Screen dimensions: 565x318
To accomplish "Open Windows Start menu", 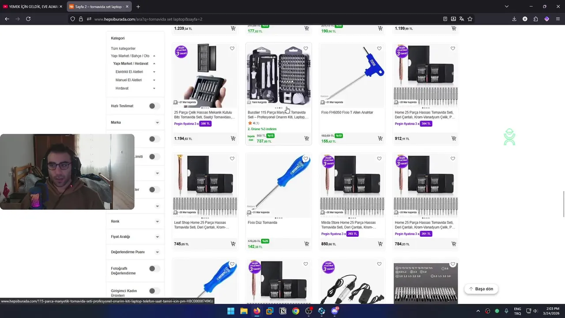I will click(x=231, y=311).
